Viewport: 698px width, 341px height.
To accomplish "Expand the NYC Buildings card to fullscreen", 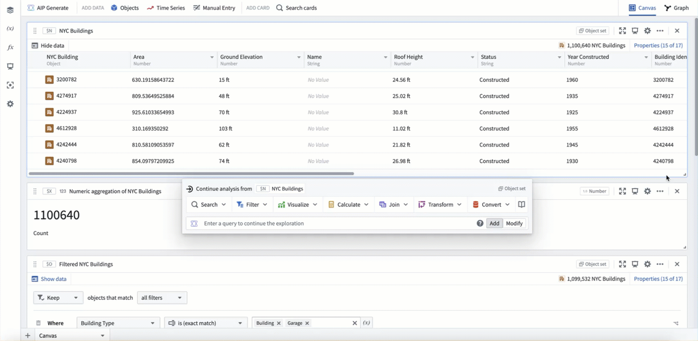I will (x=622, y=31).
